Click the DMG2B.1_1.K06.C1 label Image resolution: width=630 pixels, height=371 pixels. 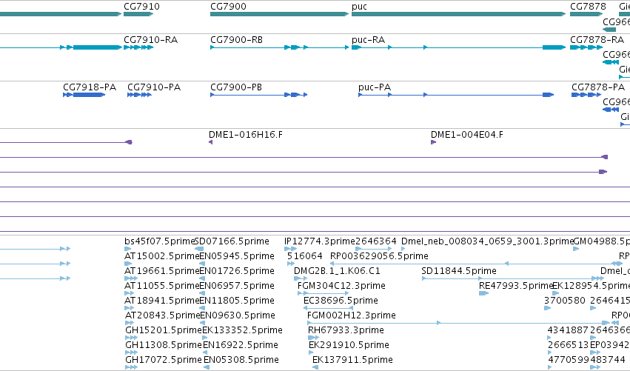[337, 271]
